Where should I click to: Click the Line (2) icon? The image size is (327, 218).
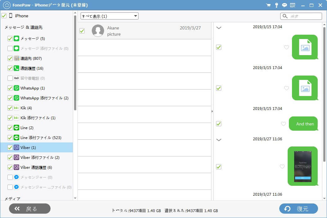16,128
